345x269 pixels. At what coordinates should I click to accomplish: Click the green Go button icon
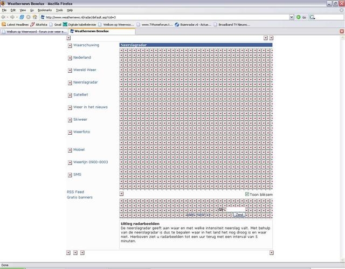point(298,17)
